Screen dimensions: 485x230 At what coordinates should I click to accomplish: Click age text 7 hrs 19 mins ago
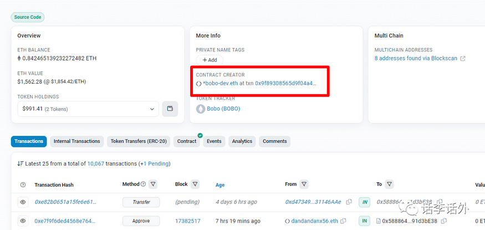pyautogui.click(x=238, y=221)
